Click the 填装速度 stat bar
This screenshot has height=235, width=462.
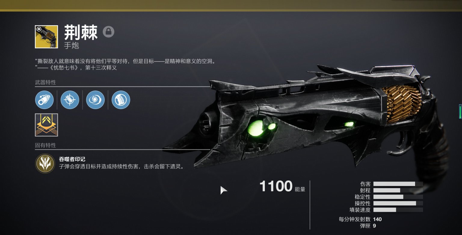click(398, 210)
